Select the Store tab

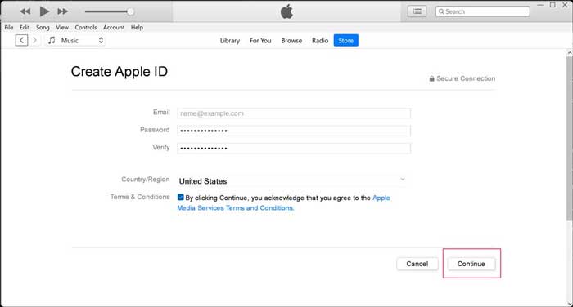345,41
